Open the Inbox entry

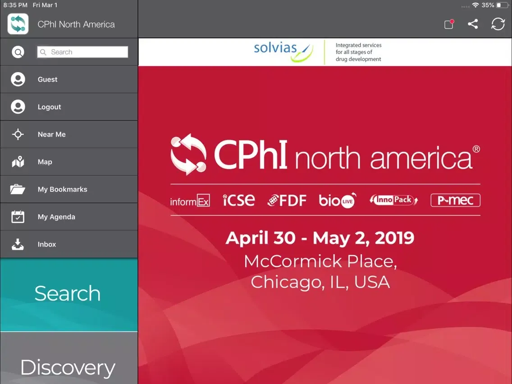pos(69,244)
